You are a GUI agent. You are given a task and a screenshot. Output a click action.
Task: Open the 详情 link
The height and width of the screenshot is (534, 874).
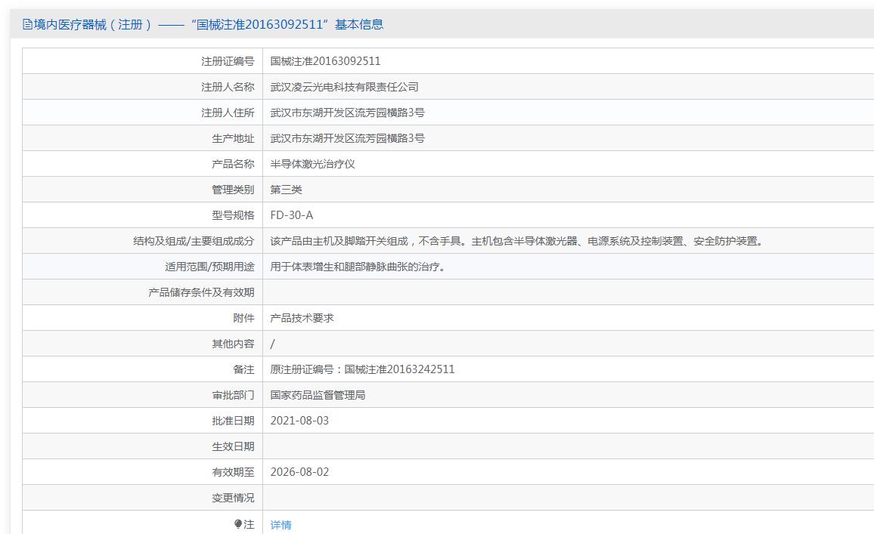[x=281, y=524]
